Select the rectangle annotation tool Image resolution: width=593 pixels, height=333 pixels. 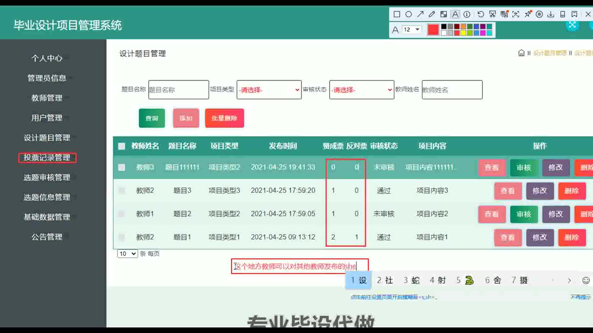coord(397,14)
